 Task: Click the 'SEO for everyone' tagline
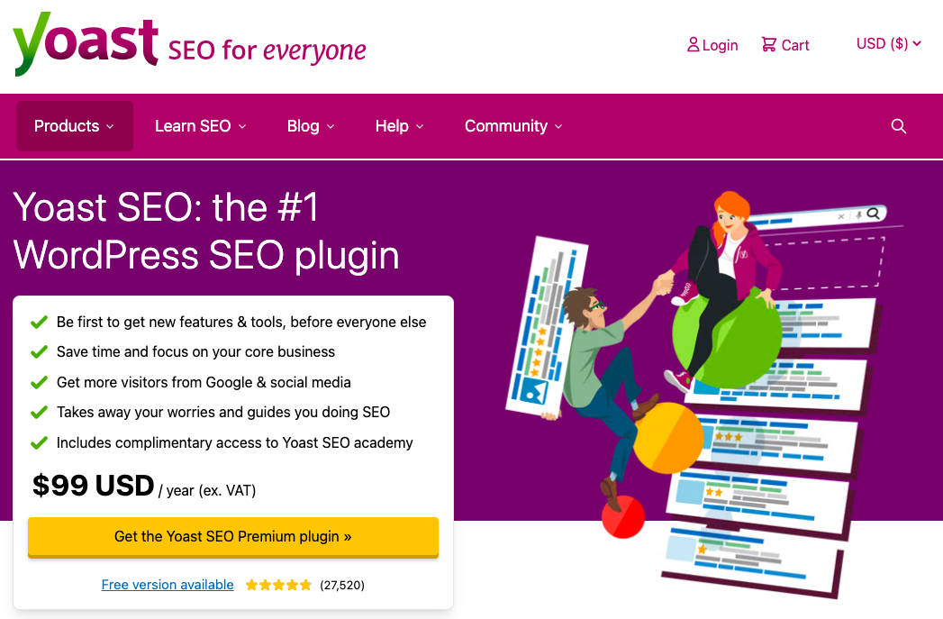click(267, 50)
